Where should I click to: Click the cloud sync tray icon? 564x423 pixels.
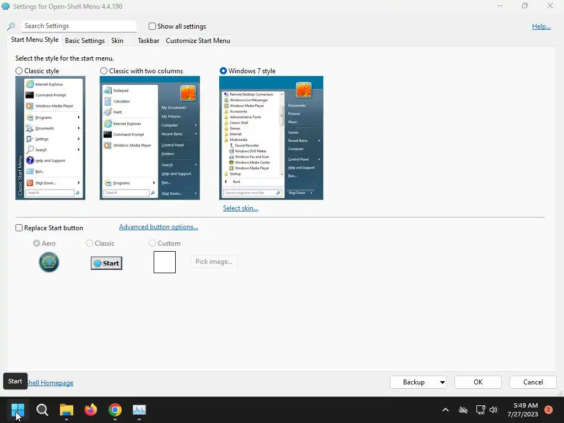[463, 410]
